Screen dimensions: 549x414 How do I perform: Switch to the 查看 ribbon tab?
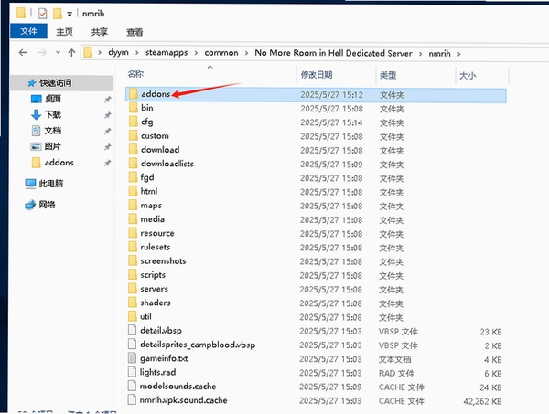tap(135, 32)
